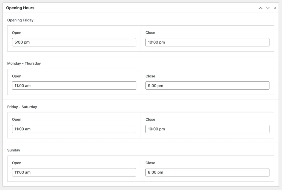Focus the Opening Friday Close time field
The image size is (282, 190).
[x=207, y=42]
